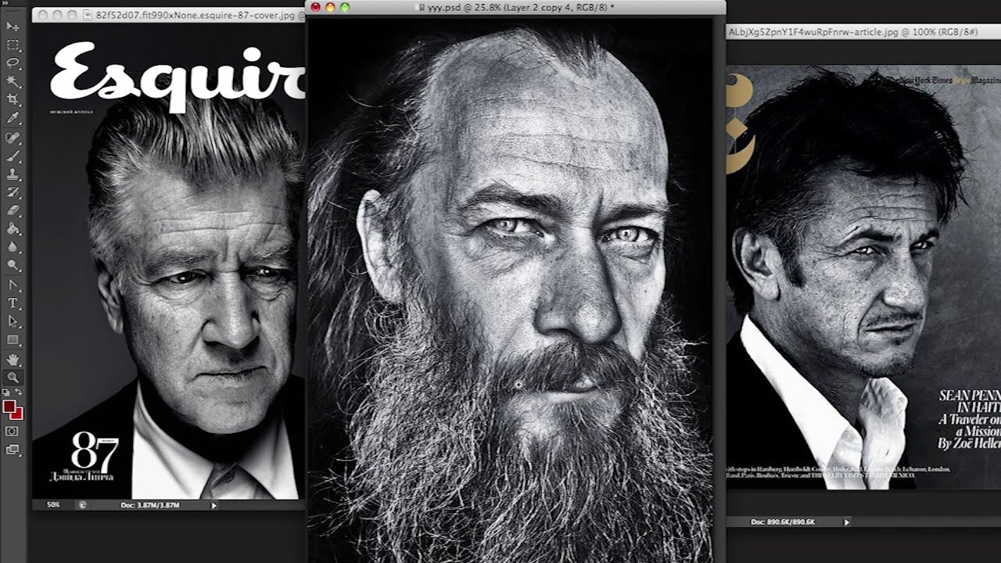Zoom the yyy.psd window with green button
The width and height of the screenshot is (1001, 563).
coord(345,7)
